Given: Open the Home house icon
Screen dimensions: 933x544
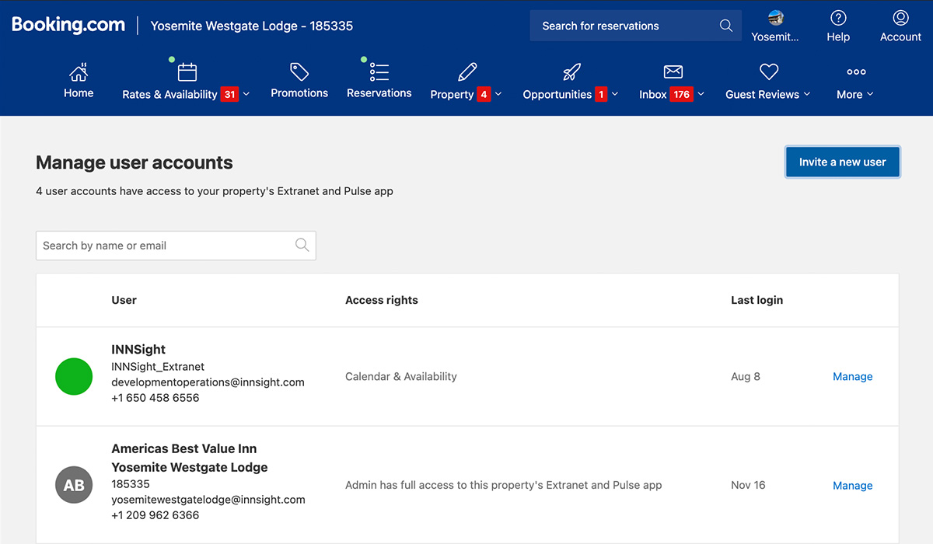Looking at the screenshot, I should tap(79, 72).
